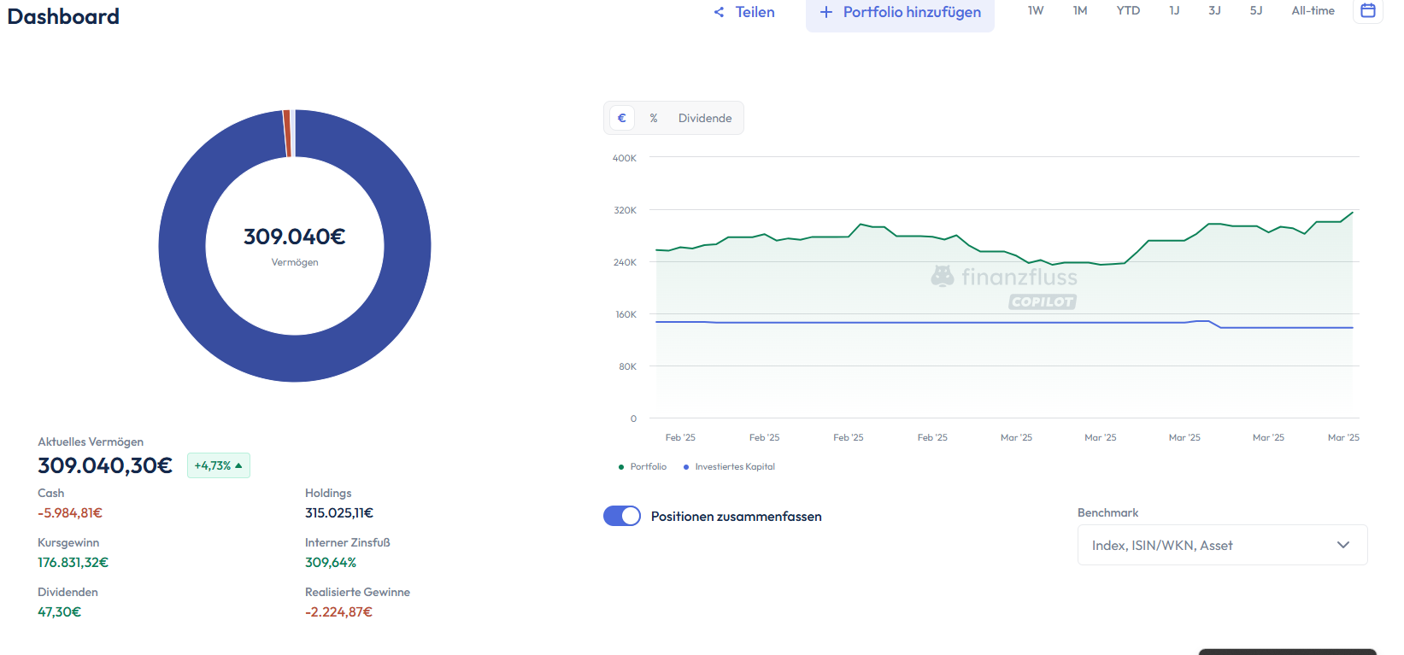
Task: Select the Dividende chart tab
Action: [x=705, y=118]
